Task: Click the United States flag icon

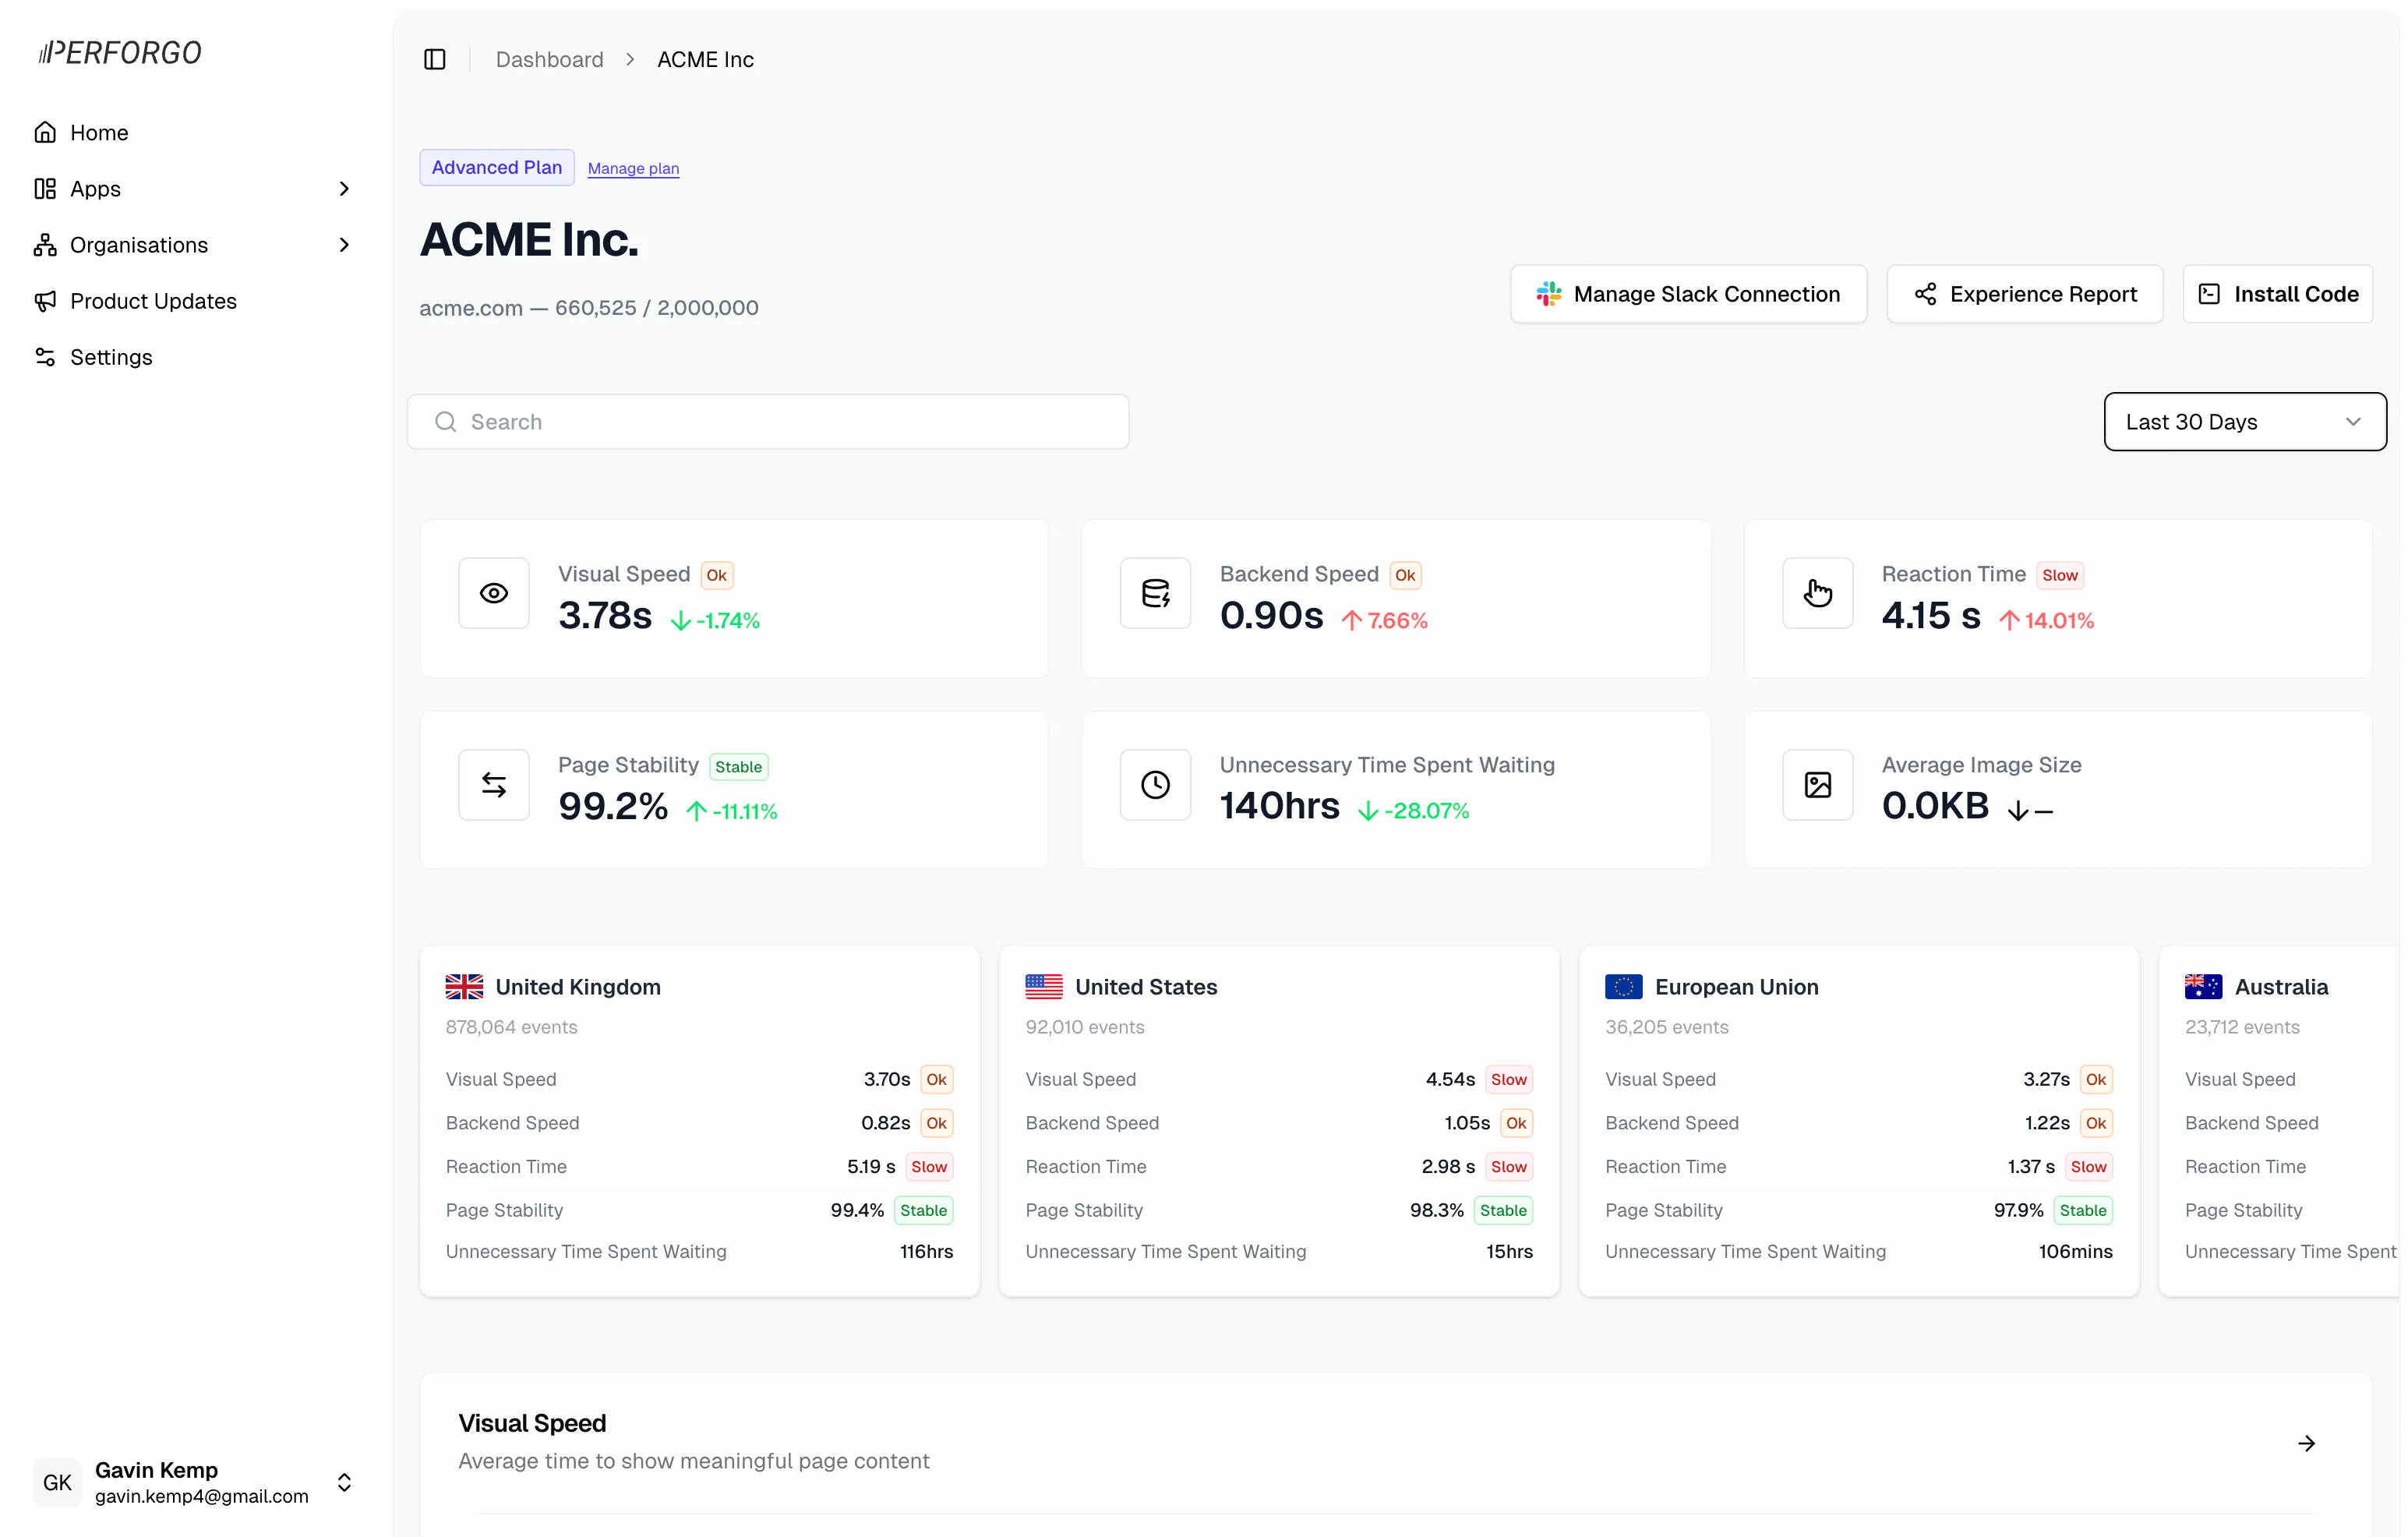Action: (x=1044, y=987)
